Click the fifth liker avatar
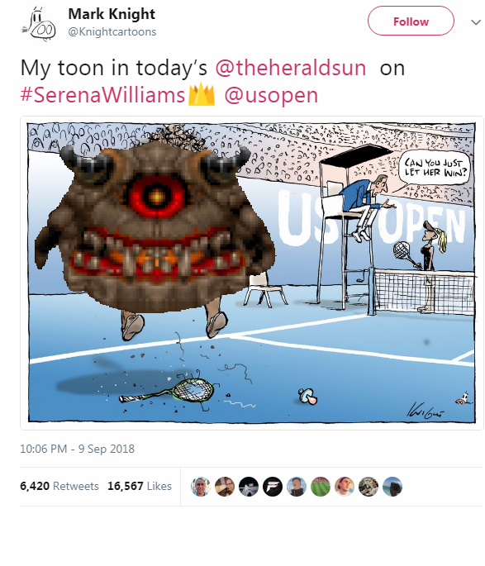This screenshot has height=566, width=485. [x=297, y=486]
